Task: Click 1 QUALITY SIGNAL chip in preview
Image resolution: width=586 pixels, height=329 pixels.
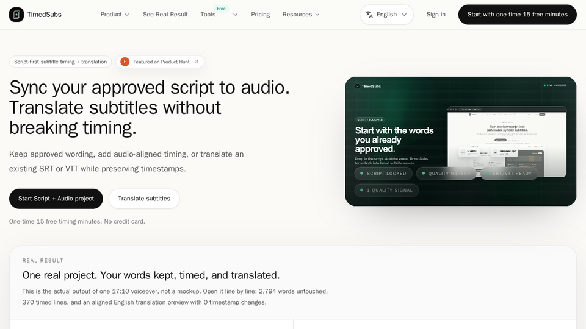Action: (x=386, y=190)
